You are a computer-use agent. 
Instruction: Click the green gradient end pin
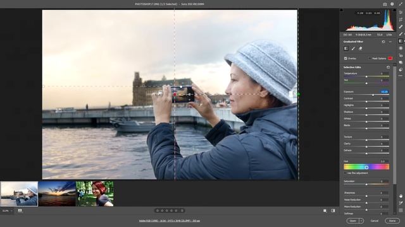299,95
